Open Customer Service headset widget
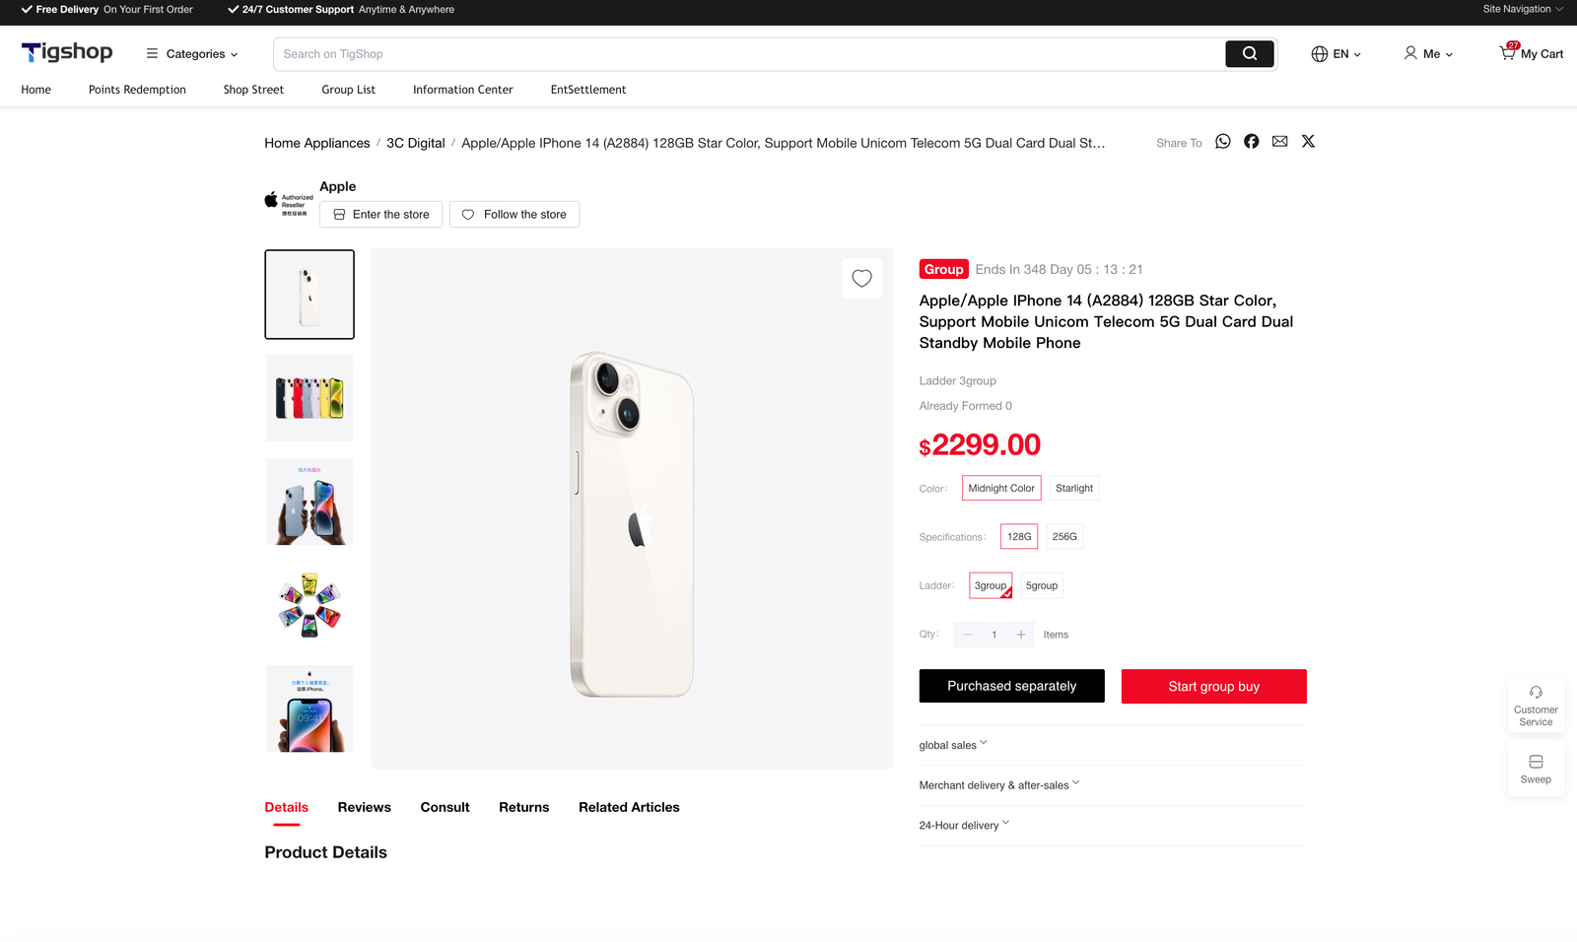 click(x=1536, y=705)
